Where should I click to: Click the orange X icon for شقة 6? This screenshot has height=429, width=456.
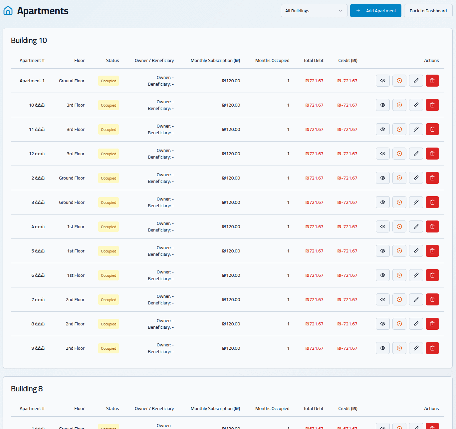399,275
